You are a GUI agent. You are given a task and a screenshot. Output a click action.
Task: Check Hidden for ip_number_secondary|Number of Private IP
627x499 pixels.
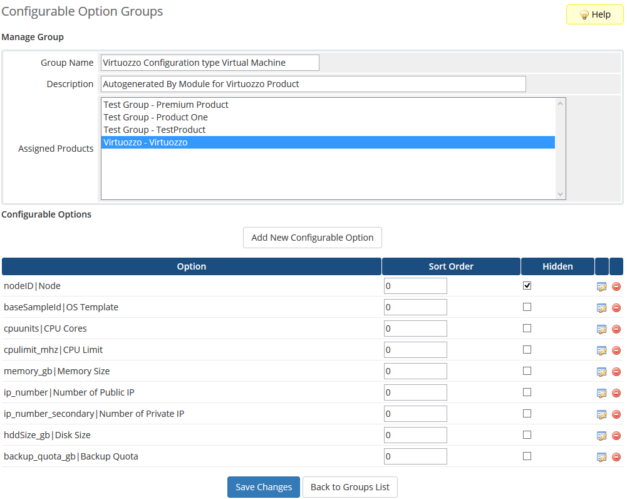527,413
